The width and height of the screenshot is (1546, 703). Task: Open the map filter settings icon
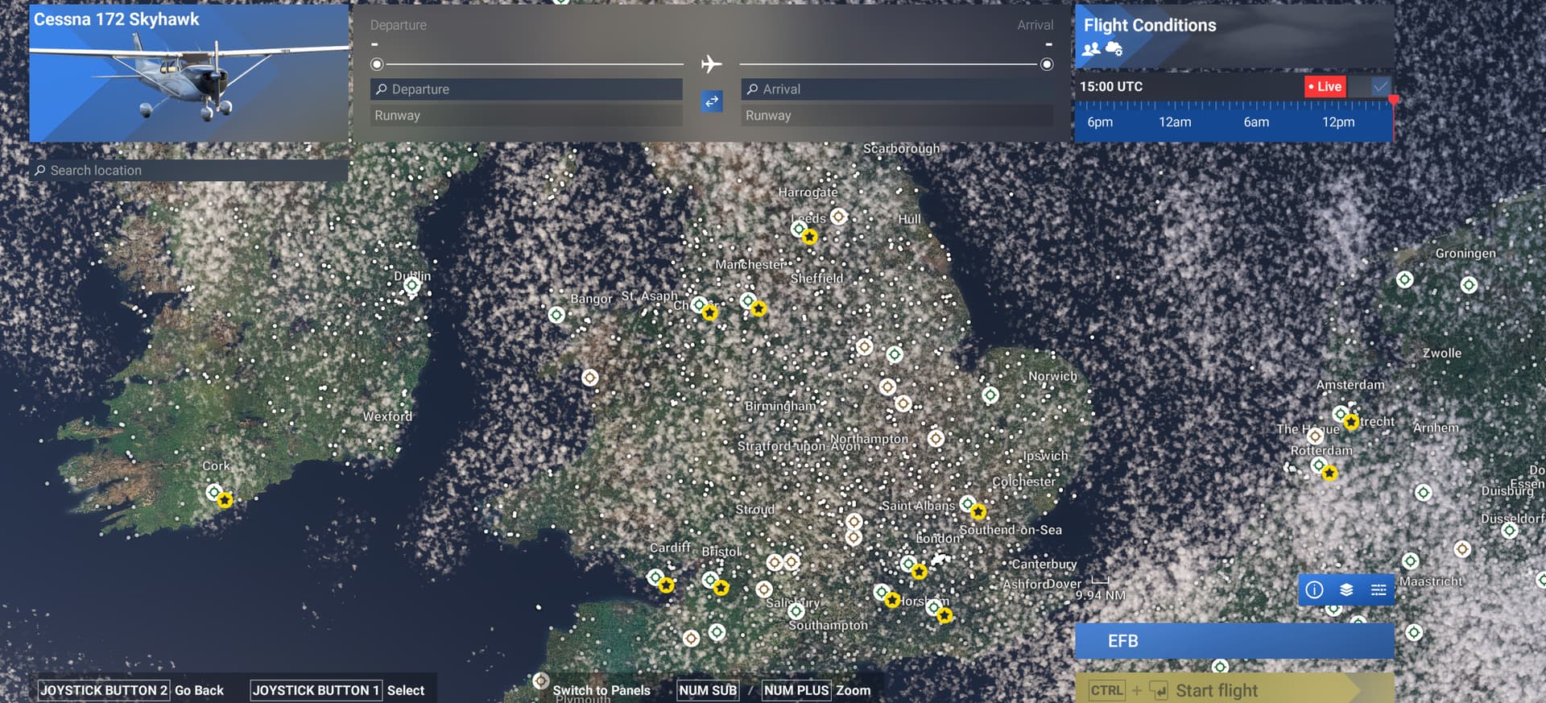[1379, 590]
